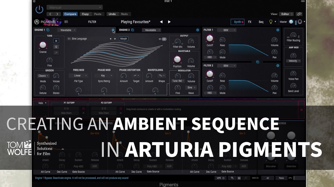
Task: Open Filter 2 SEM type dropdown
Action: [x=227, y=66]
